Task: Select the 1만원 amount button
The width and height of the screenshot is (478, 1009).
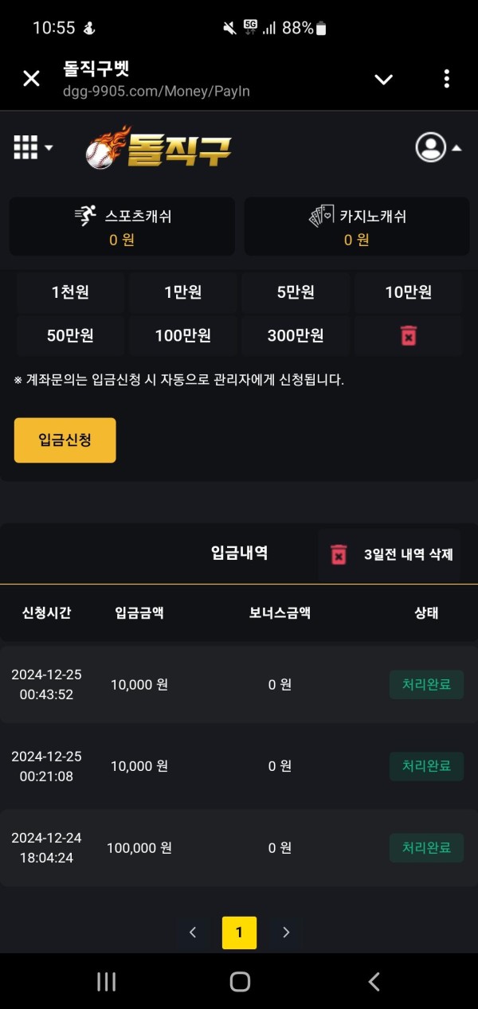Action: point(182,292)
